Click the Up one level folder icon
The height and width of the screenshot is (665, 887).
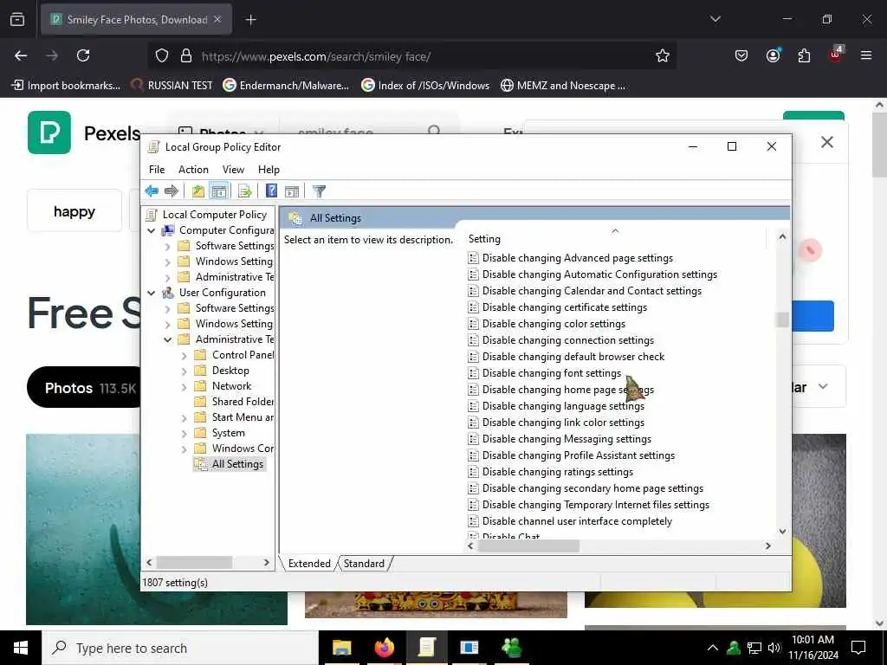coord(198,191)
